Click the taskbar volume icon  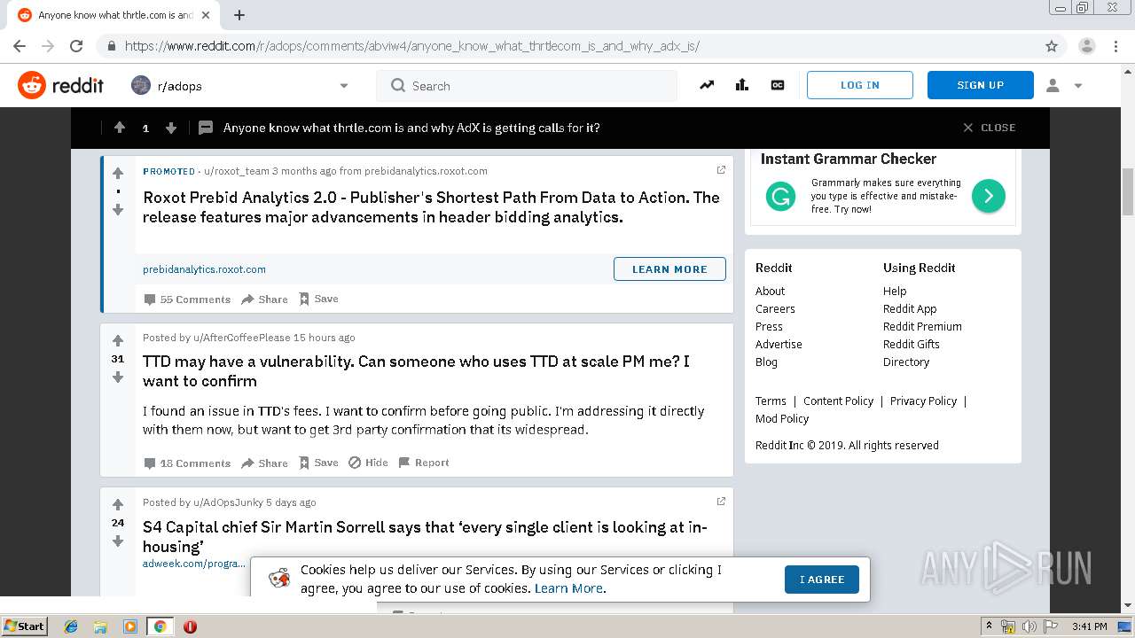point(1029,626)
